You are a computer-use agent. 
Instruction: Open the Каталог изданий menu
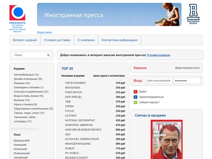(25, 40)
